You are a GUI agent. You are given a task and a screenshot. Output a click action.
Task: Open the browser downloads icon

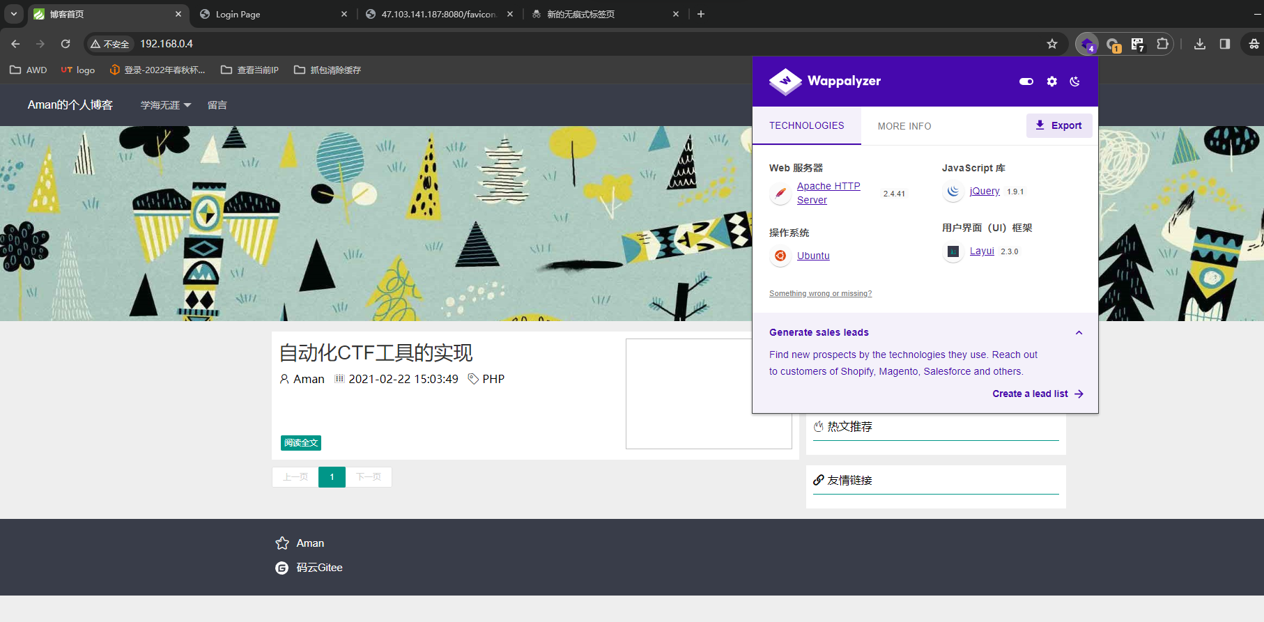point(1200,44)
